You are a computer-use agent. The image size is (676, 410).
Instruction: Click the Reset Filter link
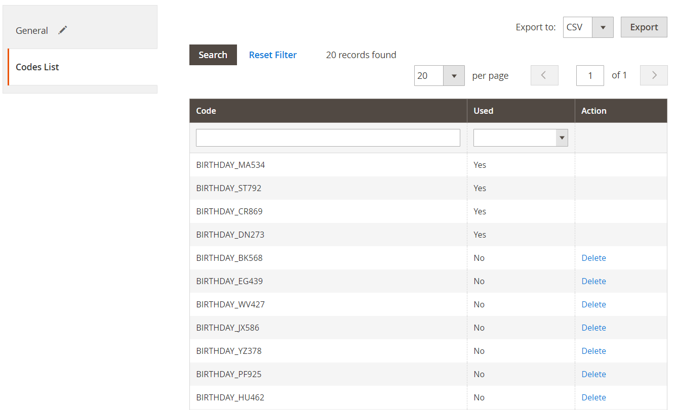272,55
